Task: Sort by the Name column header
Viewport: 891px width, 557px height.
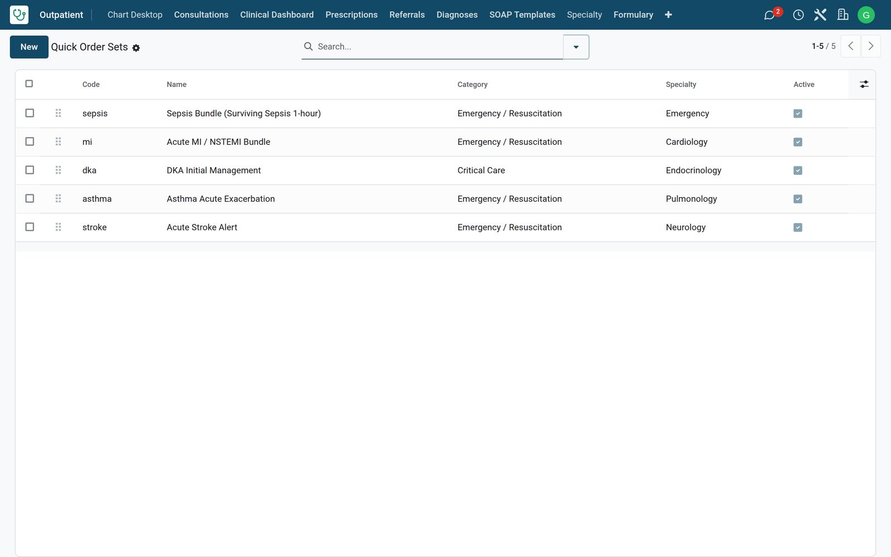Action: pyautogui.click(x=177, y=85)
